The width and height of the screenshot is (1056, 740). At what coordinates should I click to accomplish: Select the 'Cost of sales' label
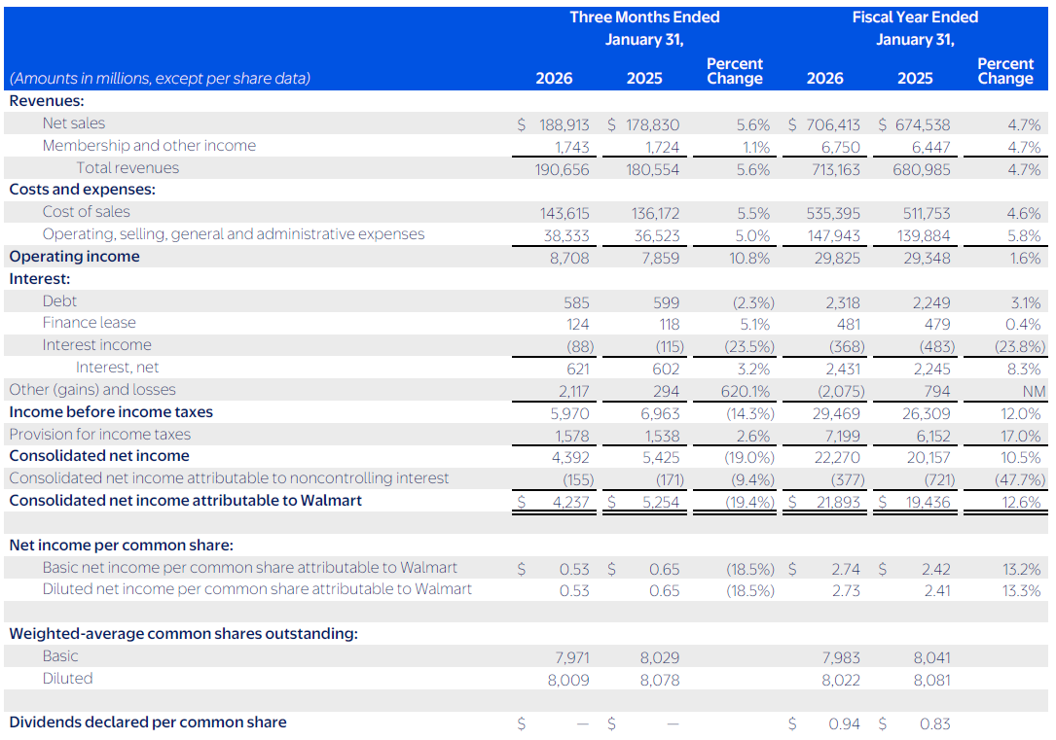87,211
